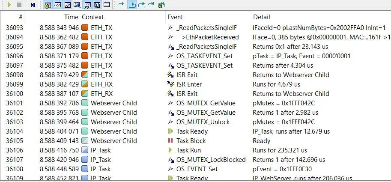Screen dimensions: 391x182
Task: Toggle the teal arrow-over-box icon
Action: coord(132,5)
